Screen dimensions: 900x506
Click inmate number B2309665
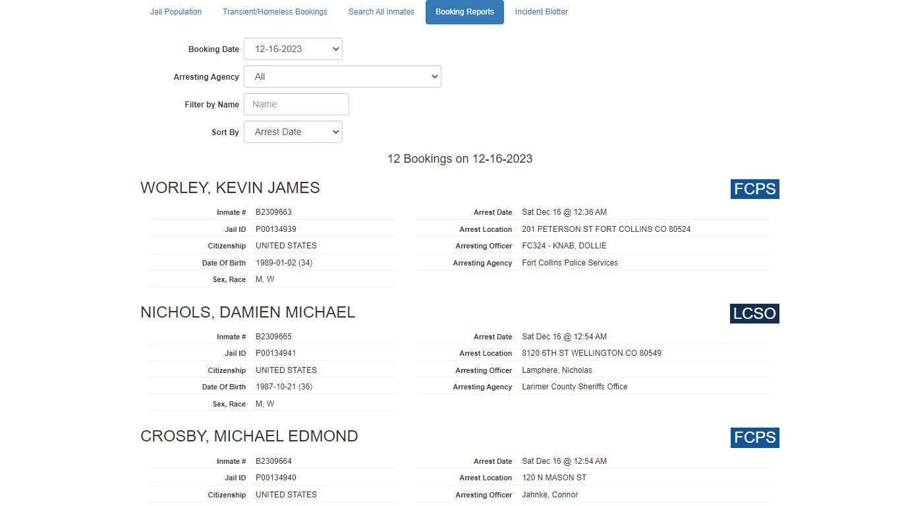click(x=273, y=337)
